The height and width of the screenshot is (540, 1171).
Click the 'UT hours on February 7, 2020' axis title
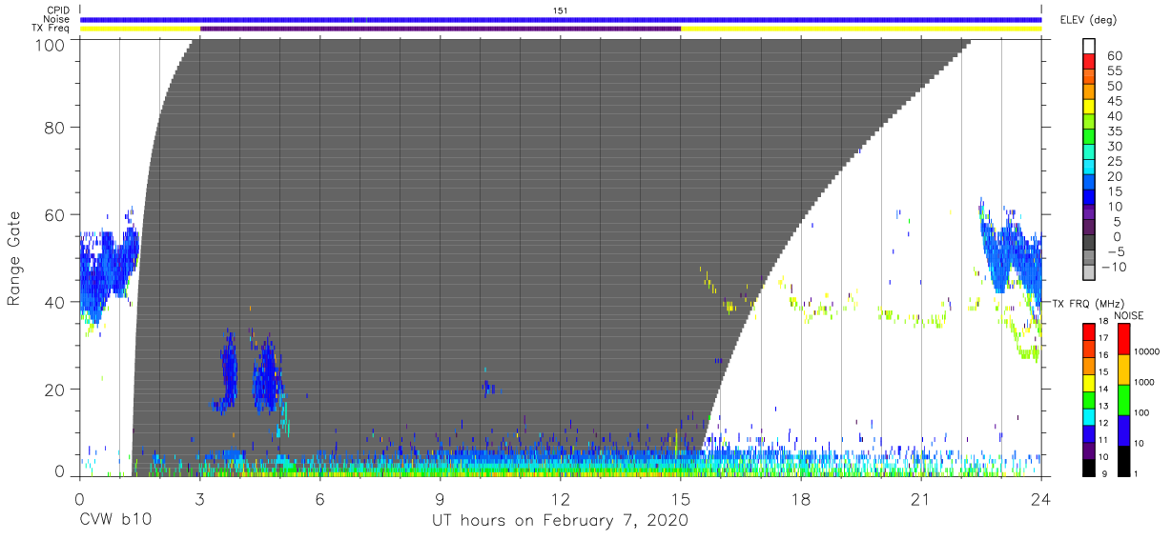point(561,520)
